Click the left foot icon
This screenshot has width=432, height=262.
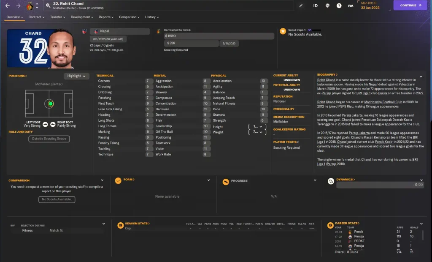click(45, 125)
